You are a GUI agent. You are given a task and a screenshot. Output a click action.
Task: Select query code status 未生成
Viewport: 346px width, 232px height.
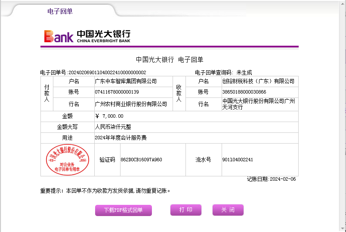[244, 72]
